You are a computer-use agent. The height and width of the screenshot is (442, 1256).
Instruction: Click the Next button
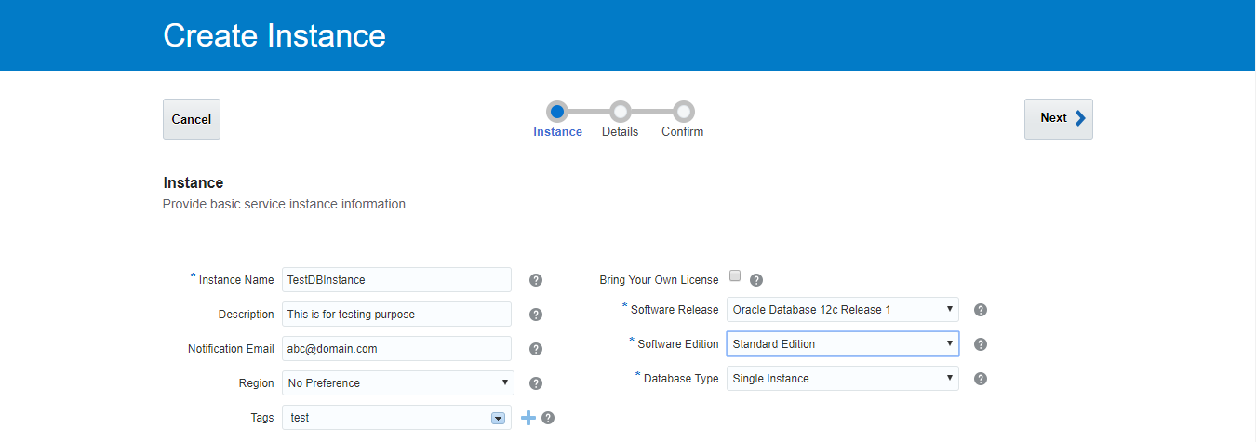point(1058,118)
